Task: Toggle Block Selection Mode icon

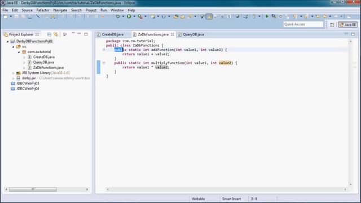Action: 222,16
